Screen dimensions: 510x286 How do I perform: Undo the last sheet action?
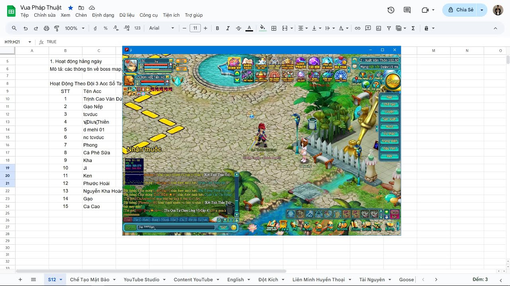[x=25, y=28]
